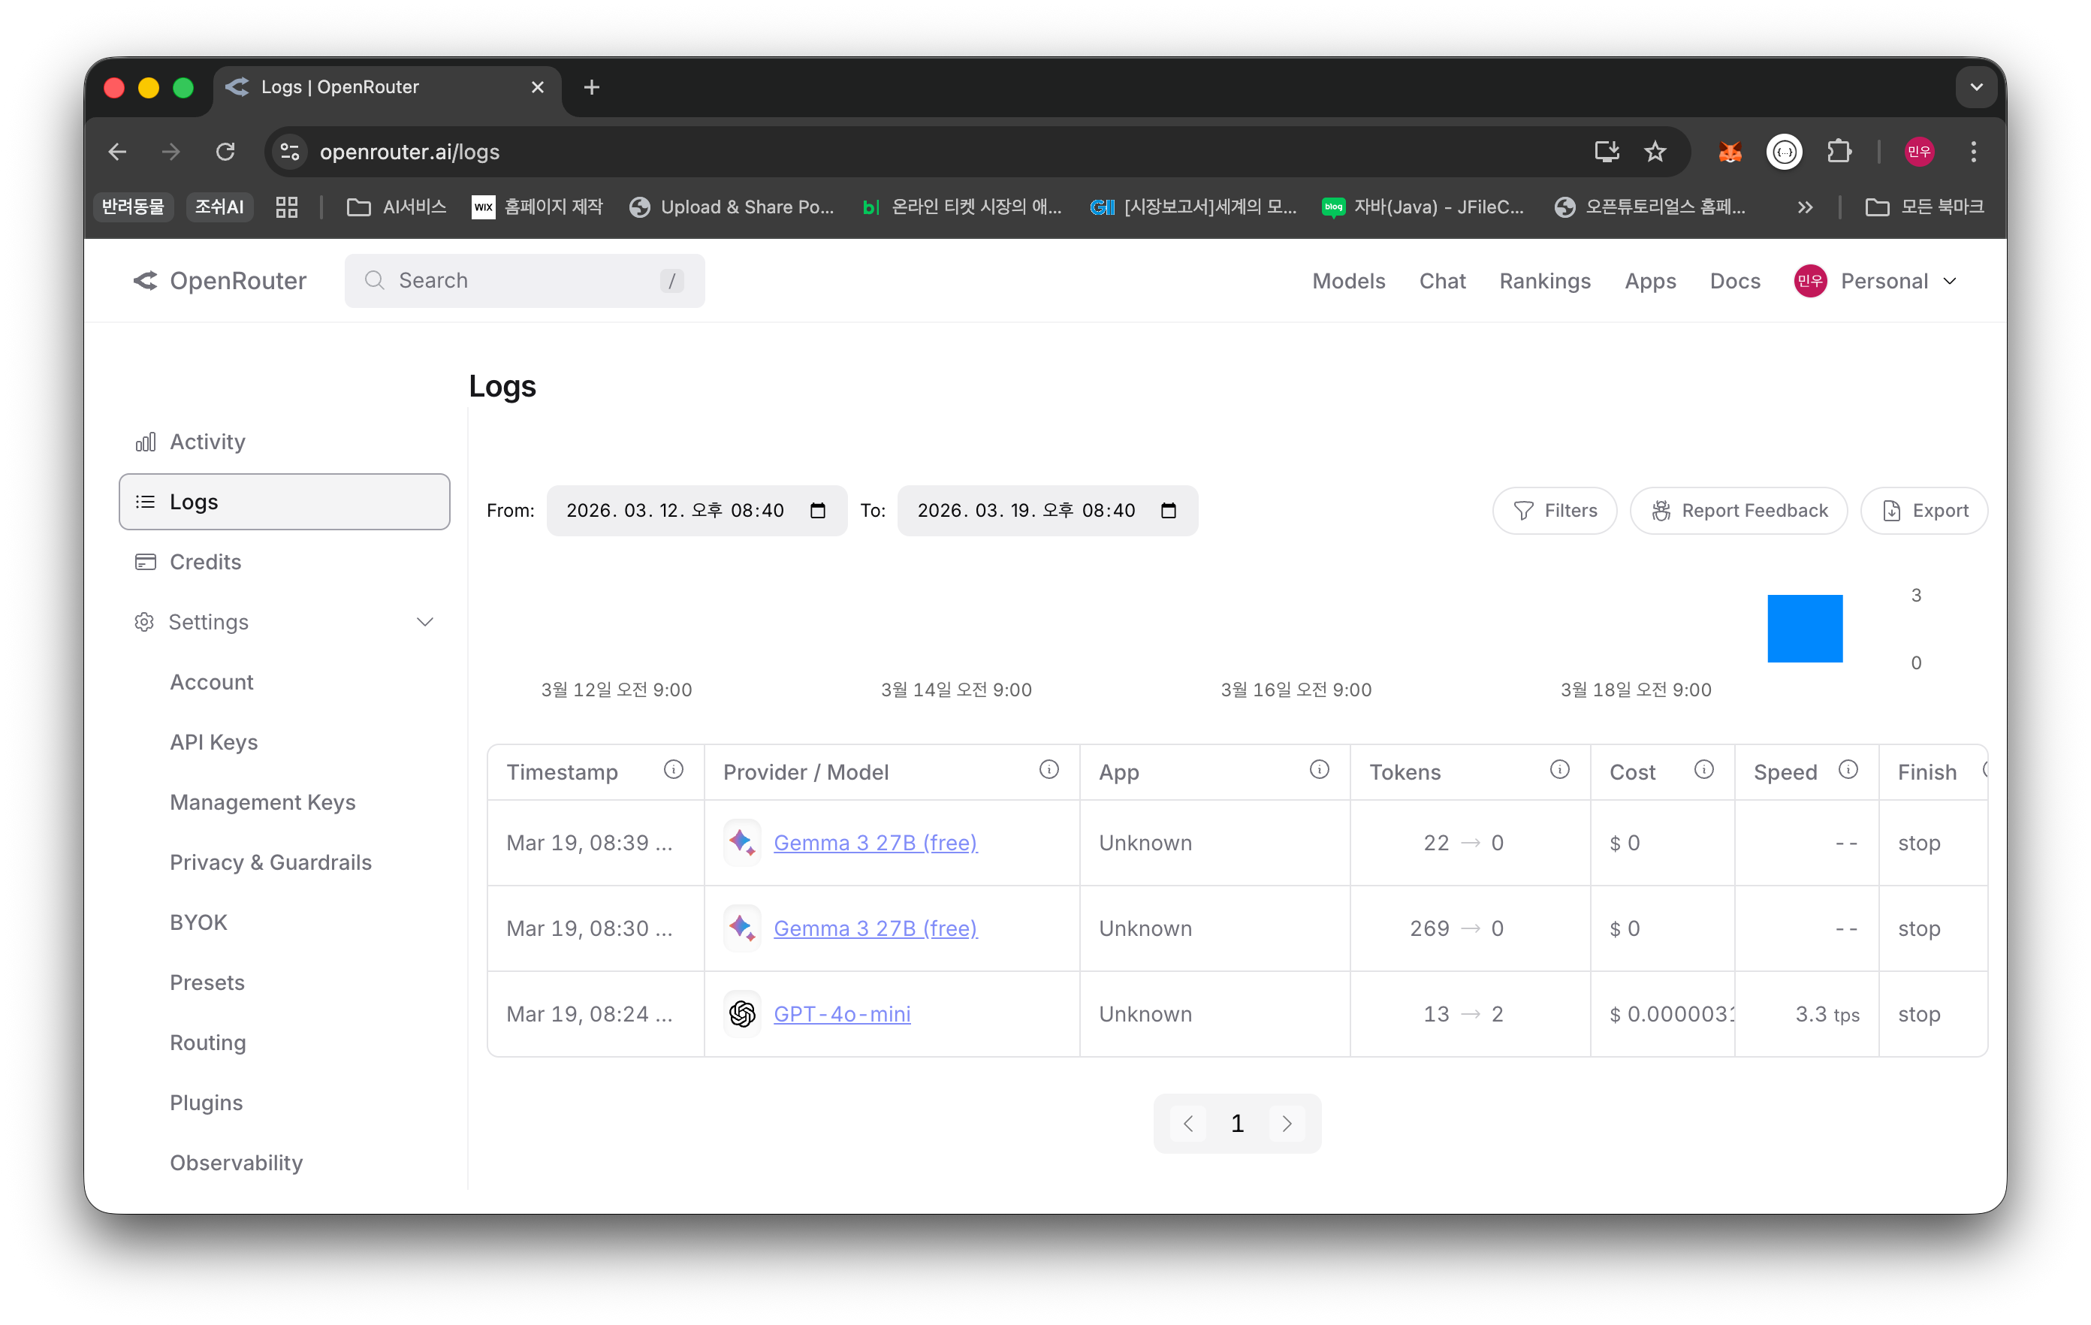Click the Speed column info icon
Screen dimensions: 2091x1325
coord(1848,769)
